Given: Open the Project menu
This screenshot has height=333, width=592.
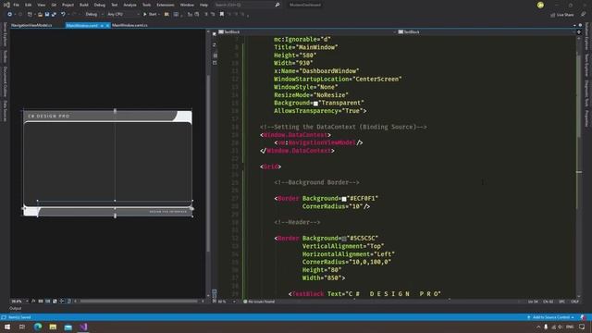Looking at the screenshot, I should point(68,5).
